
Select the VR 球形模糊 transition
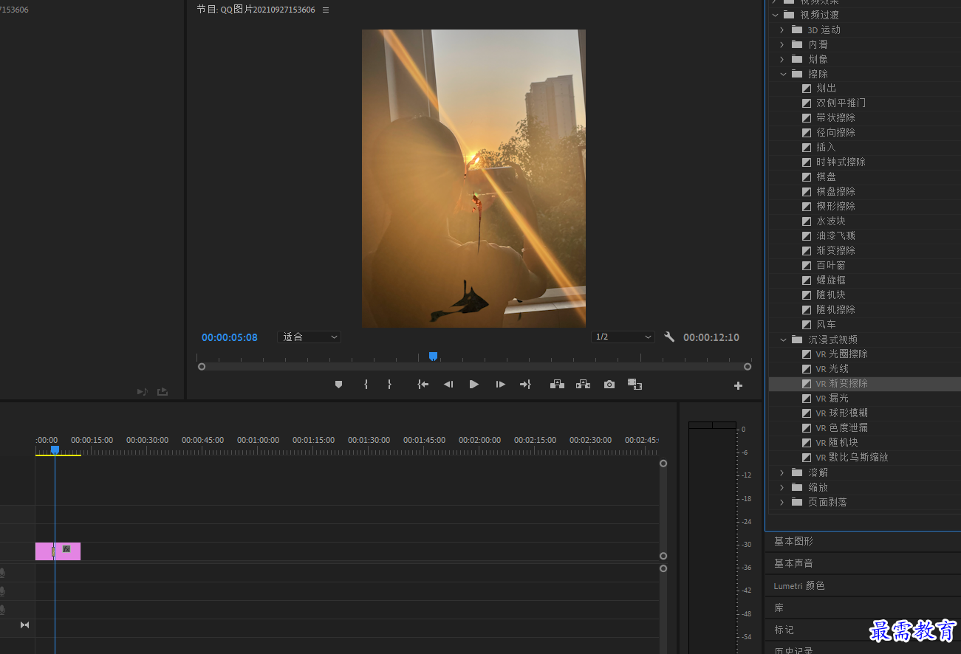pyautogui.click(x=842, y=413)
